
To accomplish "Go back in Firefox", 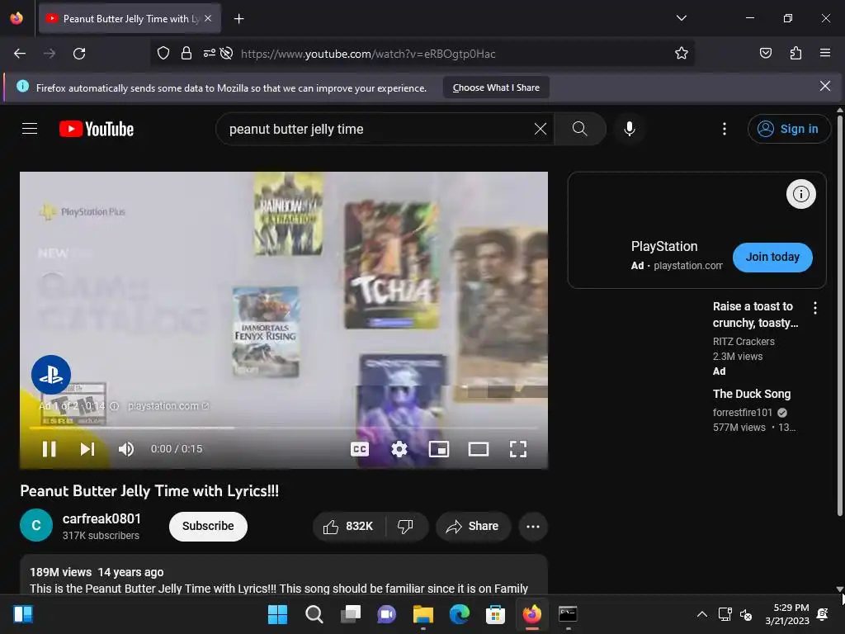I will tap(20, 54).
